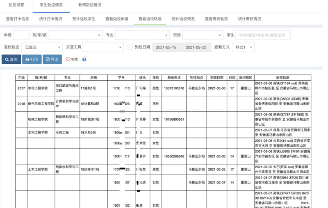The width and height of the screenshot is (328, 208).
Task: Click the heart 收藏 favorite icon
Action: [72, 59]
